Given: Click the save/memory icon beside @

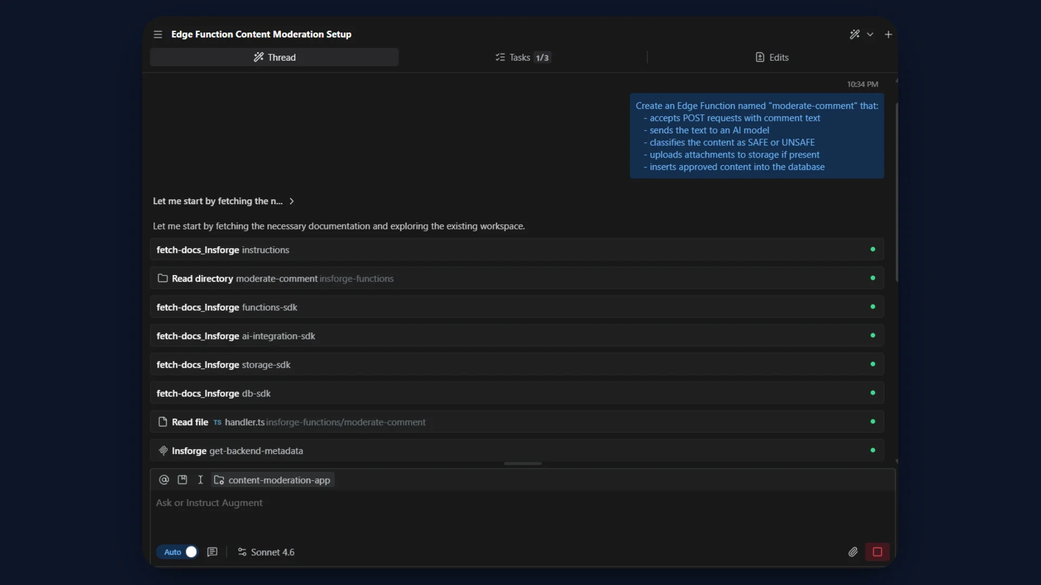Looking at the screenshot, I should click(182, 480).
